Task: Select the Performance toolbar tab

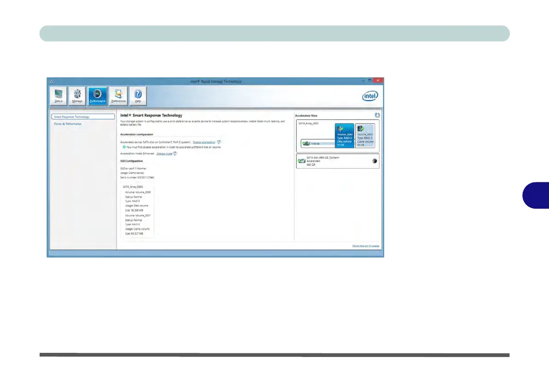Action: click(97, 96)
